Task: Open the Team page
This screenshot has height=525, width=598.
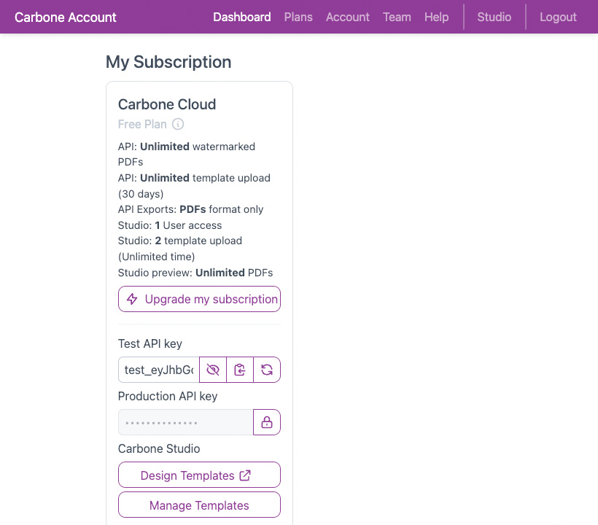Action: 397,17
